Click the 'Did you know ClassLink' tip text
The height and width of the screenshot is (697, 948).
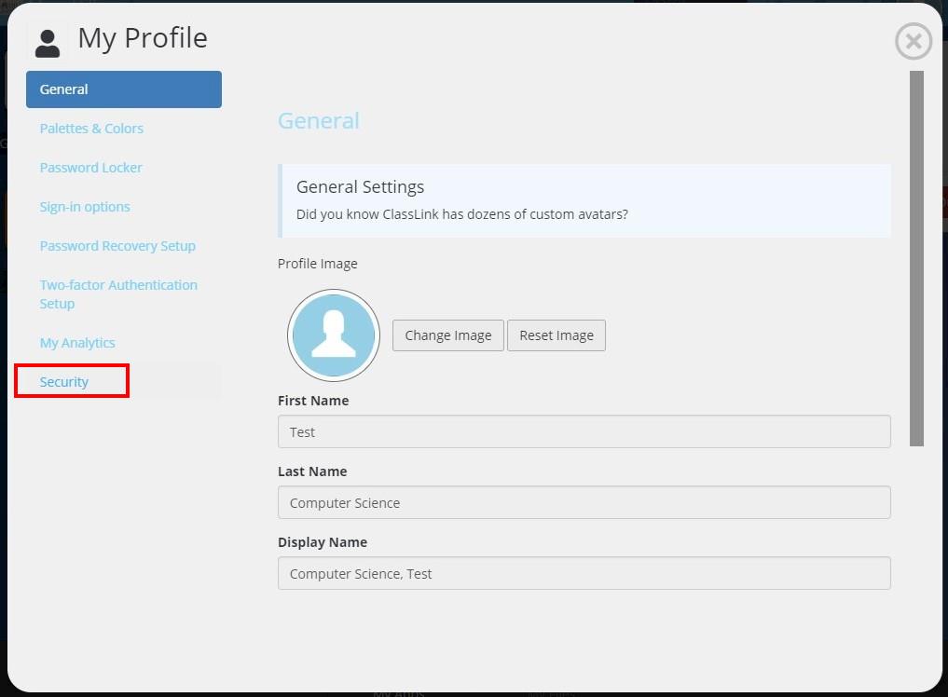(462, 214)
